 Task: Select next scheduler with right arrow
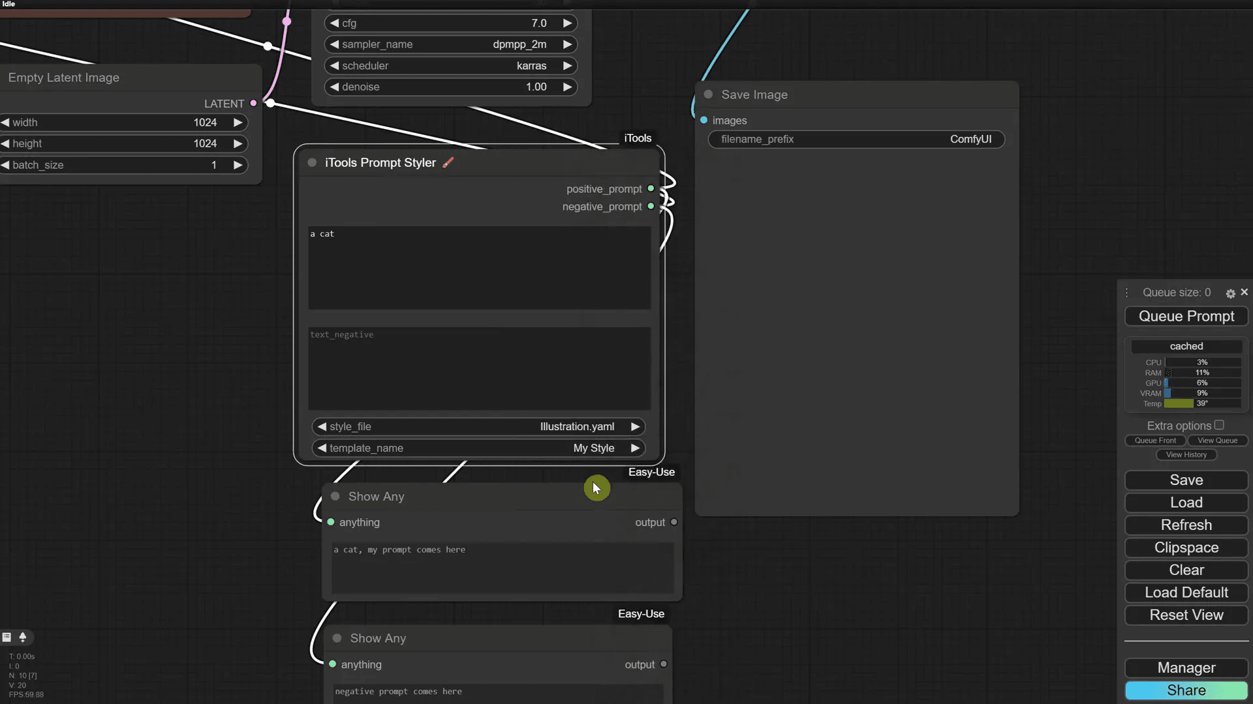tap(567, 66)
